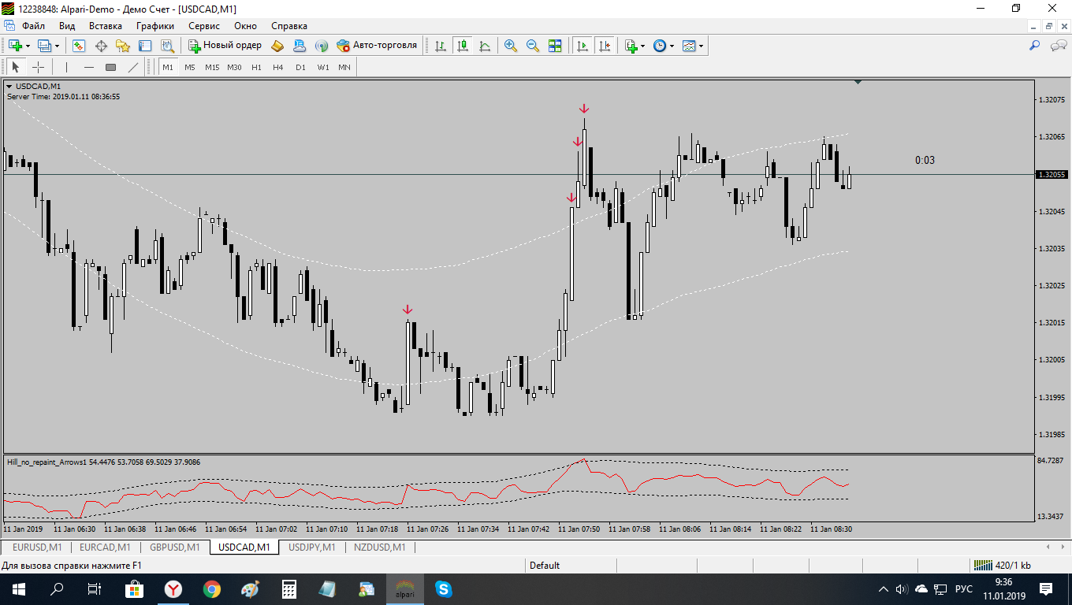1072x605 pixels.
Task: Click the Новый ордер button
Action: coord(225,46)
